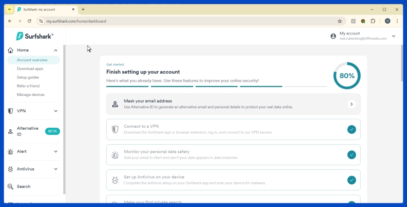Click the Antivirus bug icon
Screen dimensions: 407x207
(11, 169)
